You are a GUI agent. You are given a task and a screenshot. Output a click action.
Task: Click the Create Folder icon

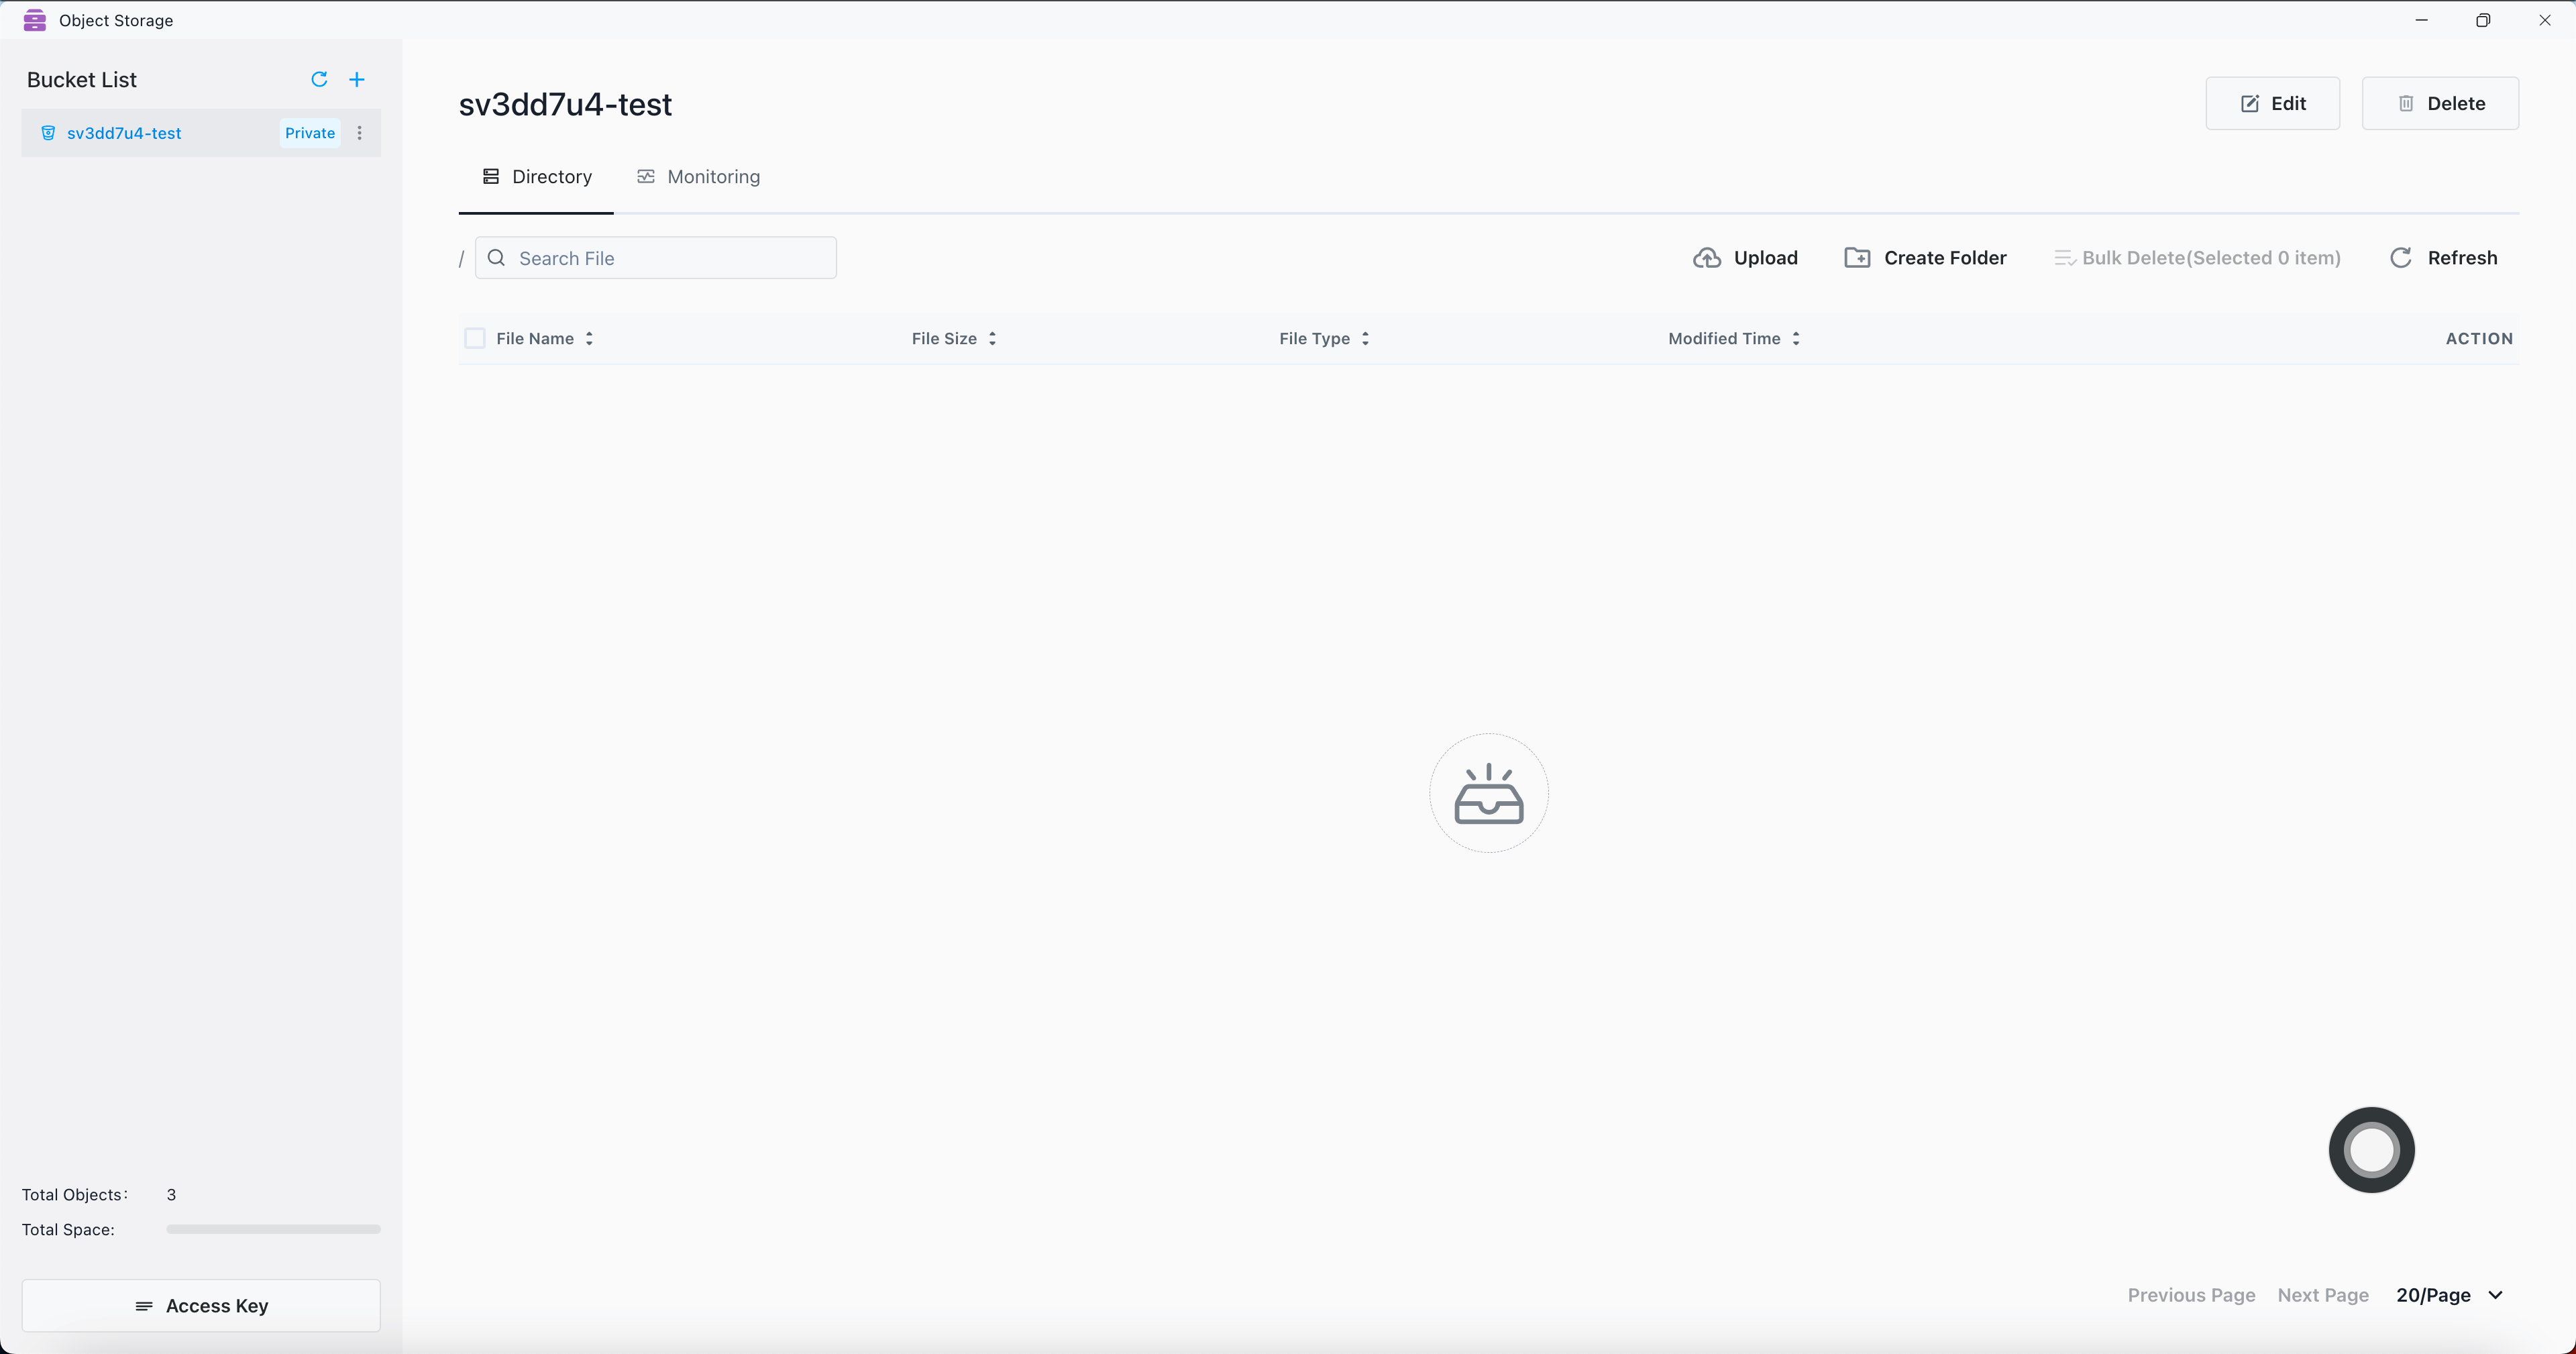1857,258
